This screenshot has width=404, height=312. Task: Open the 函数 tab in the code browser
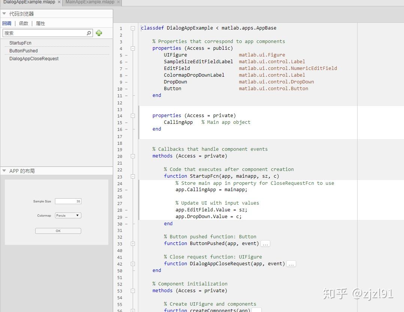click(x=23, y=23)
